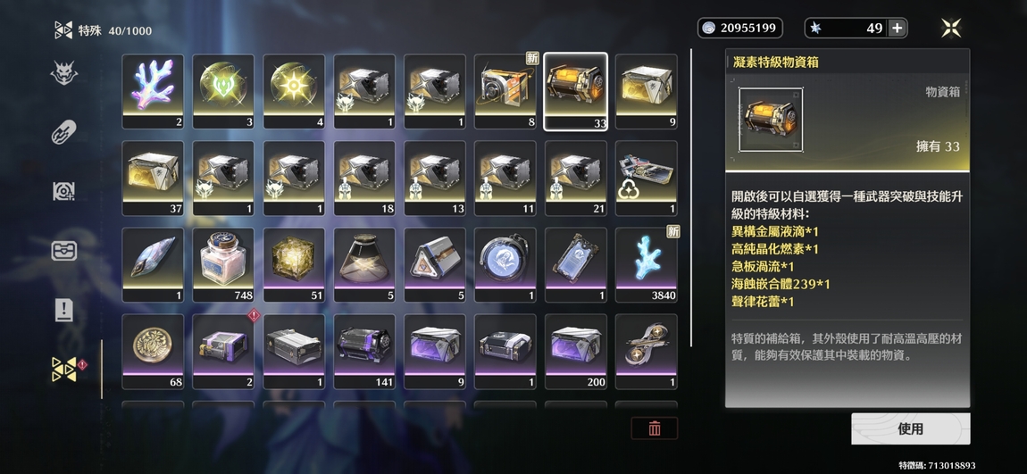Screen dimensions: 1027x474
Task: Open the Echo wolf-mask category tab
Action: (64, 72)
